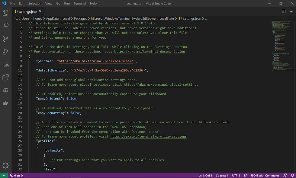The image size is (296, 178).
Task: Click the feedback icon in status bar
Action: pyautogui.click(x=285, y=175)
